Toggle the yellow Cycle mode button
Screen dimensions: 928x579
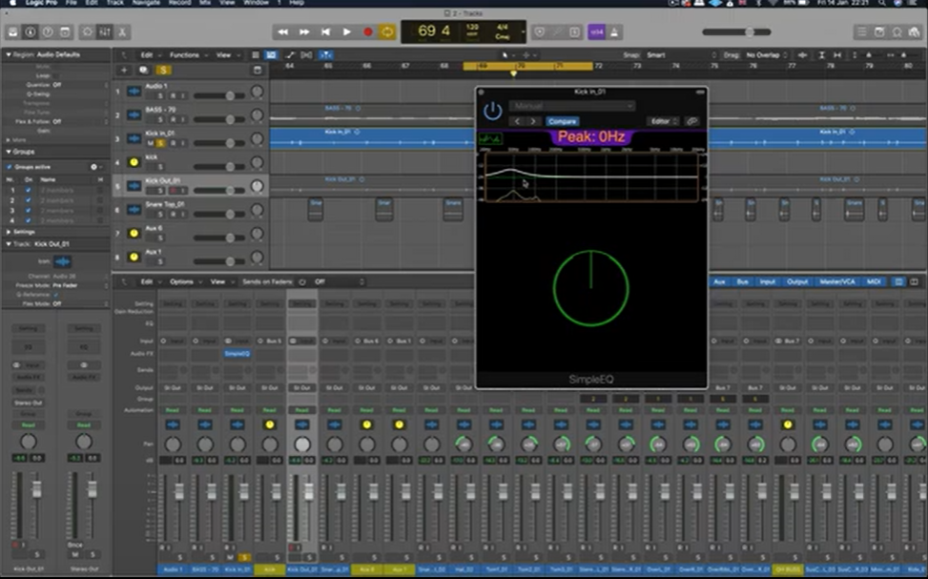tap(387, 31)
